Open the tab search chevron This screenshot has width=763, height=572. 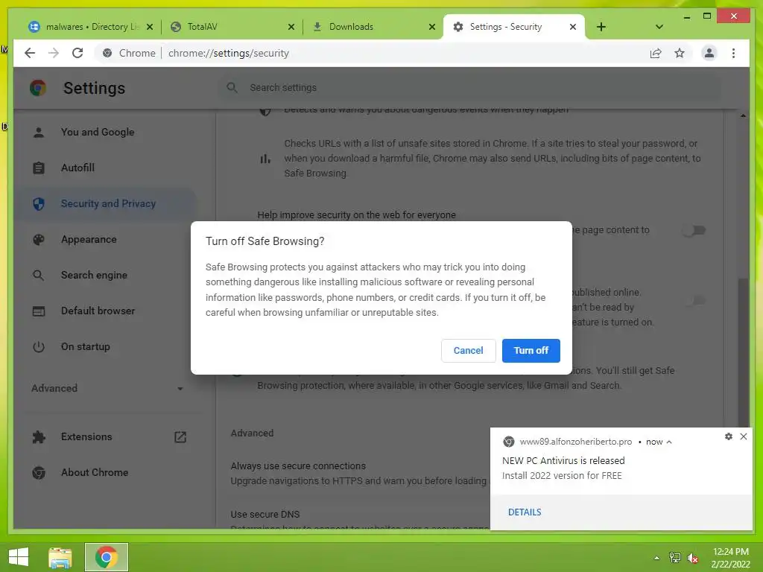(659, 27)
